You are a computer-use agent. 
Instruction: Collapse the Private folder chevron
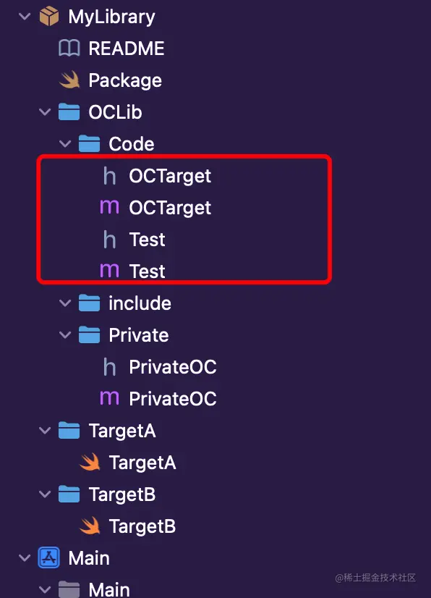click(x=65, y=334)
